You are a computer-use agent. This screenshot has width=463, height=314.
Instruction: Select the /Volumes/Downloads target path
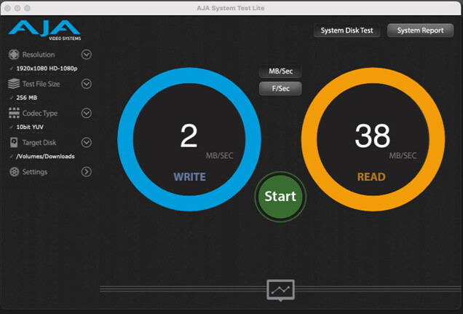[x=45, y=156]
